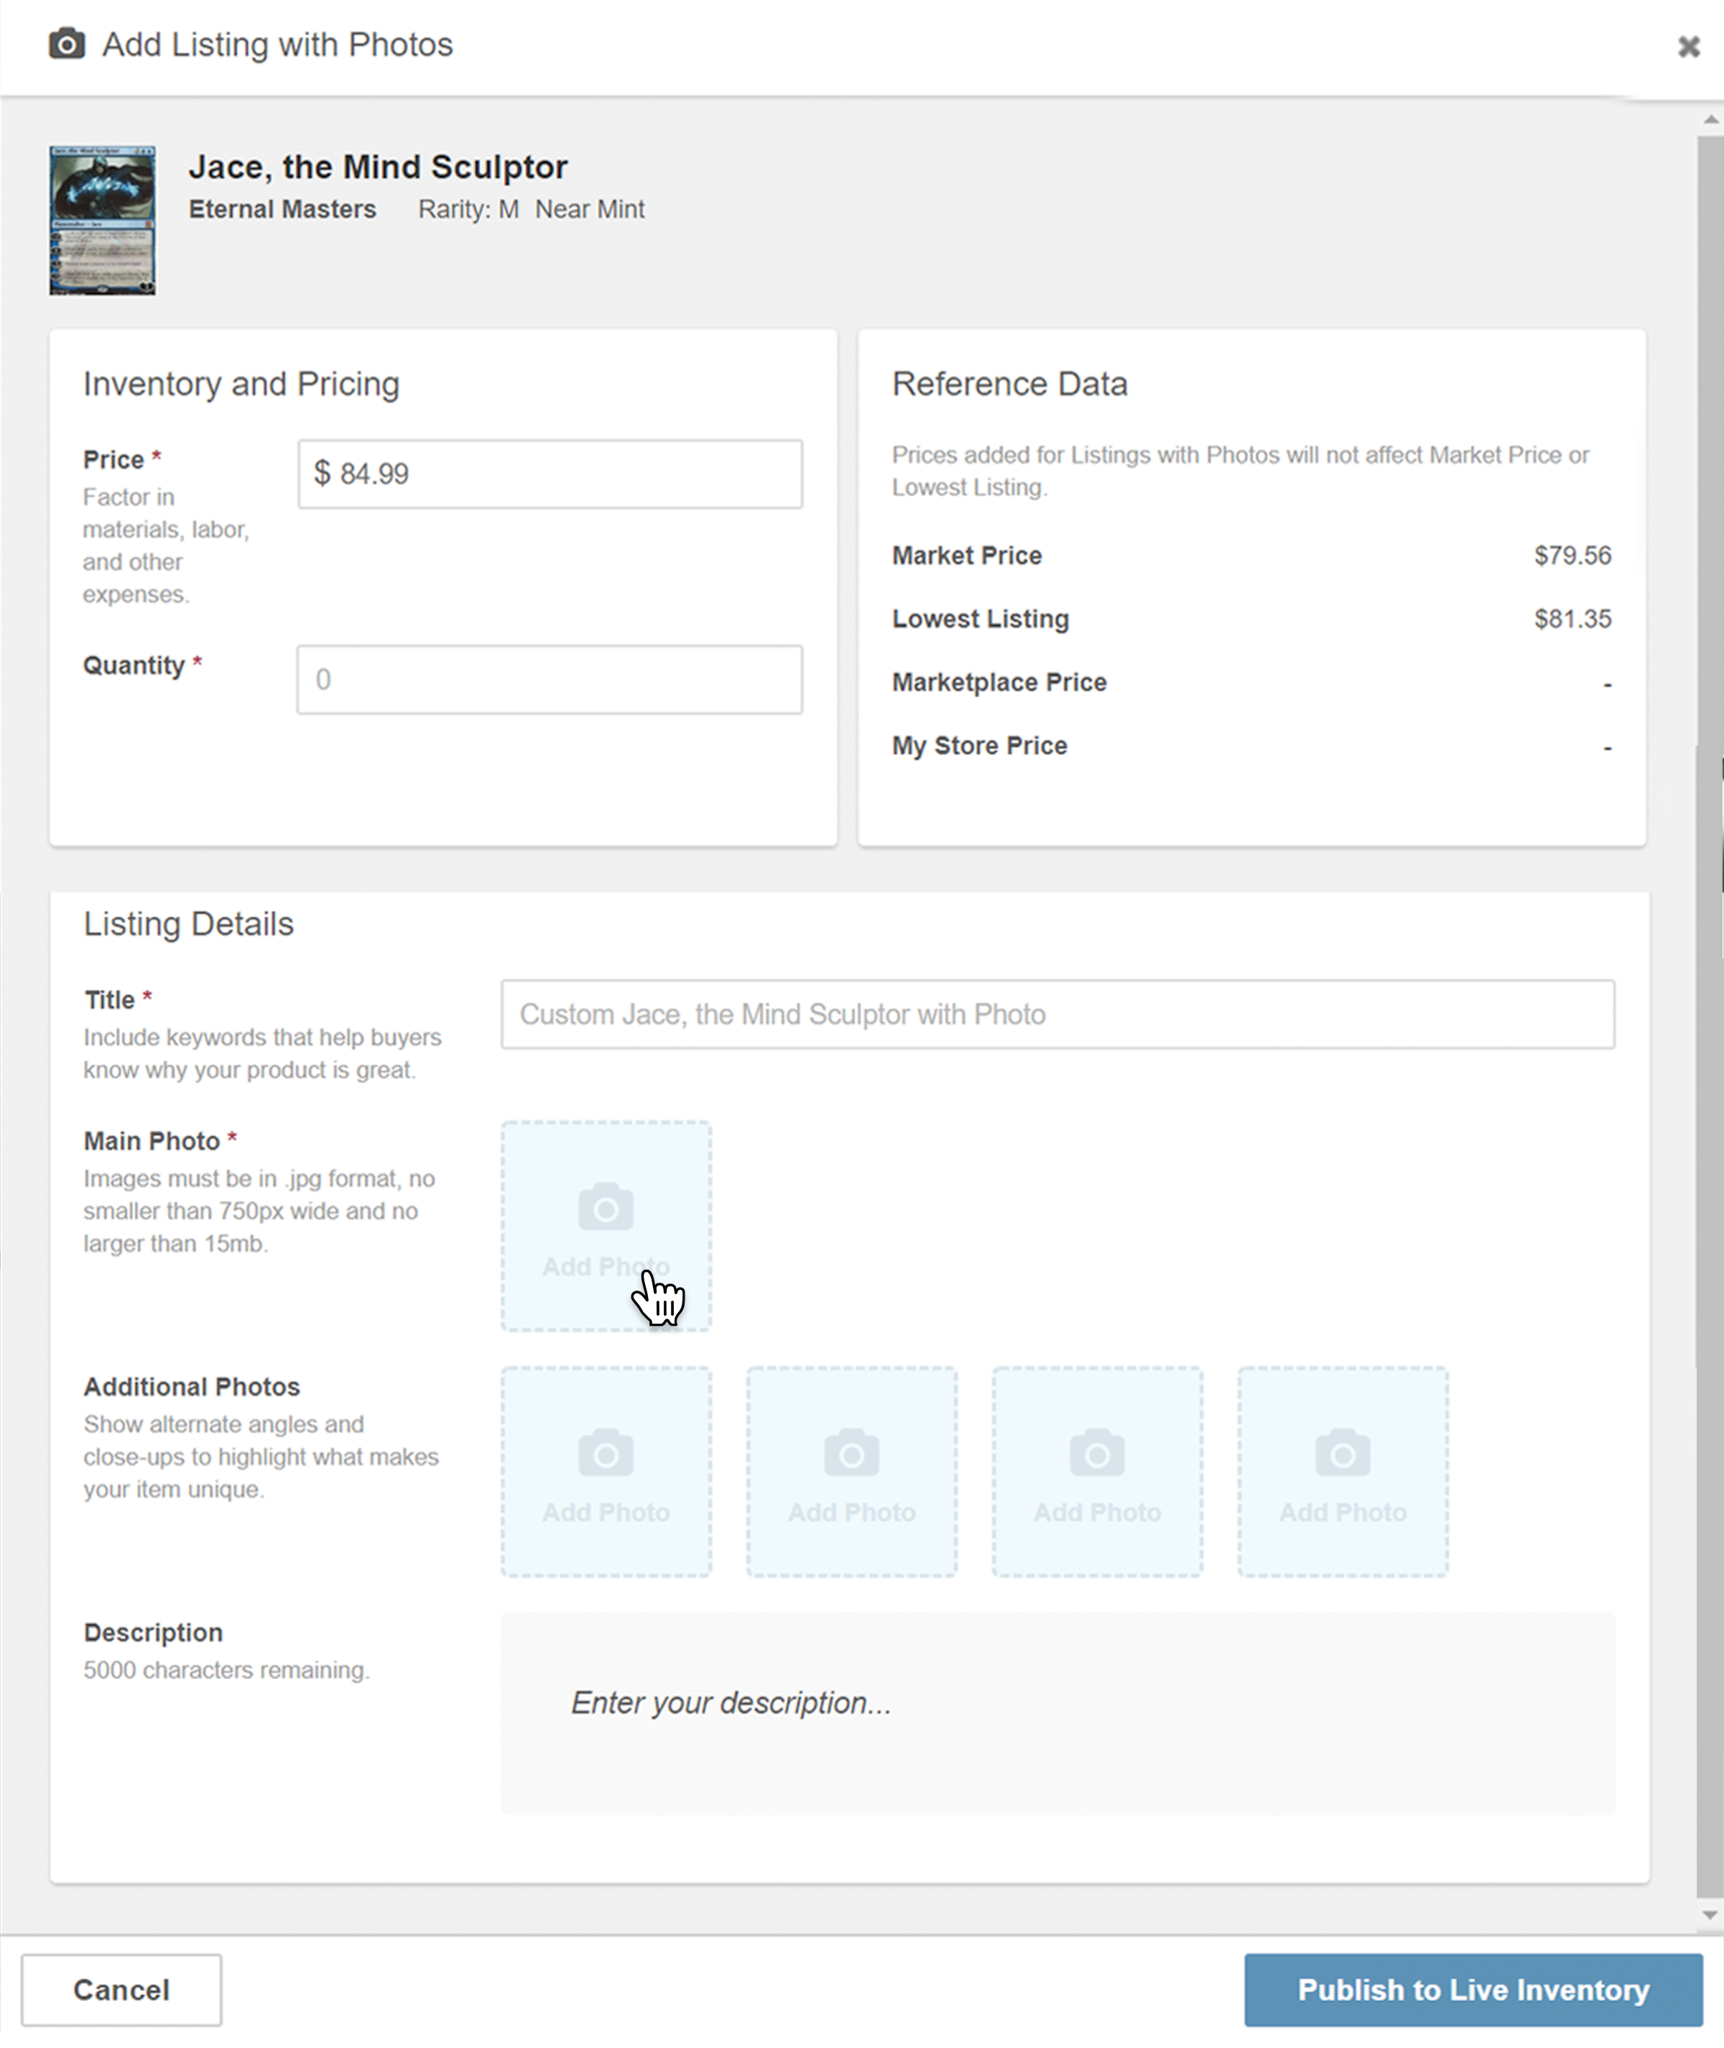Focus the Price input field

[550, 474]
